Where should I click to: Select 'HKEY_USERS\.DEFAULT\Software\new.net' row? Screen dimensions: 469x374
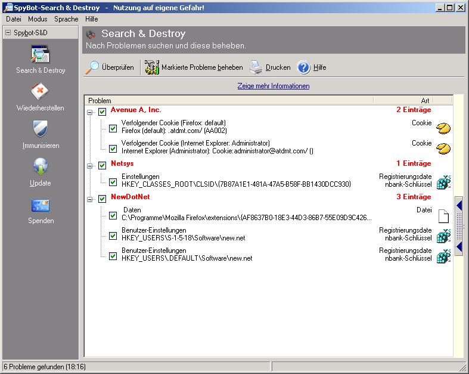point(187,258)
